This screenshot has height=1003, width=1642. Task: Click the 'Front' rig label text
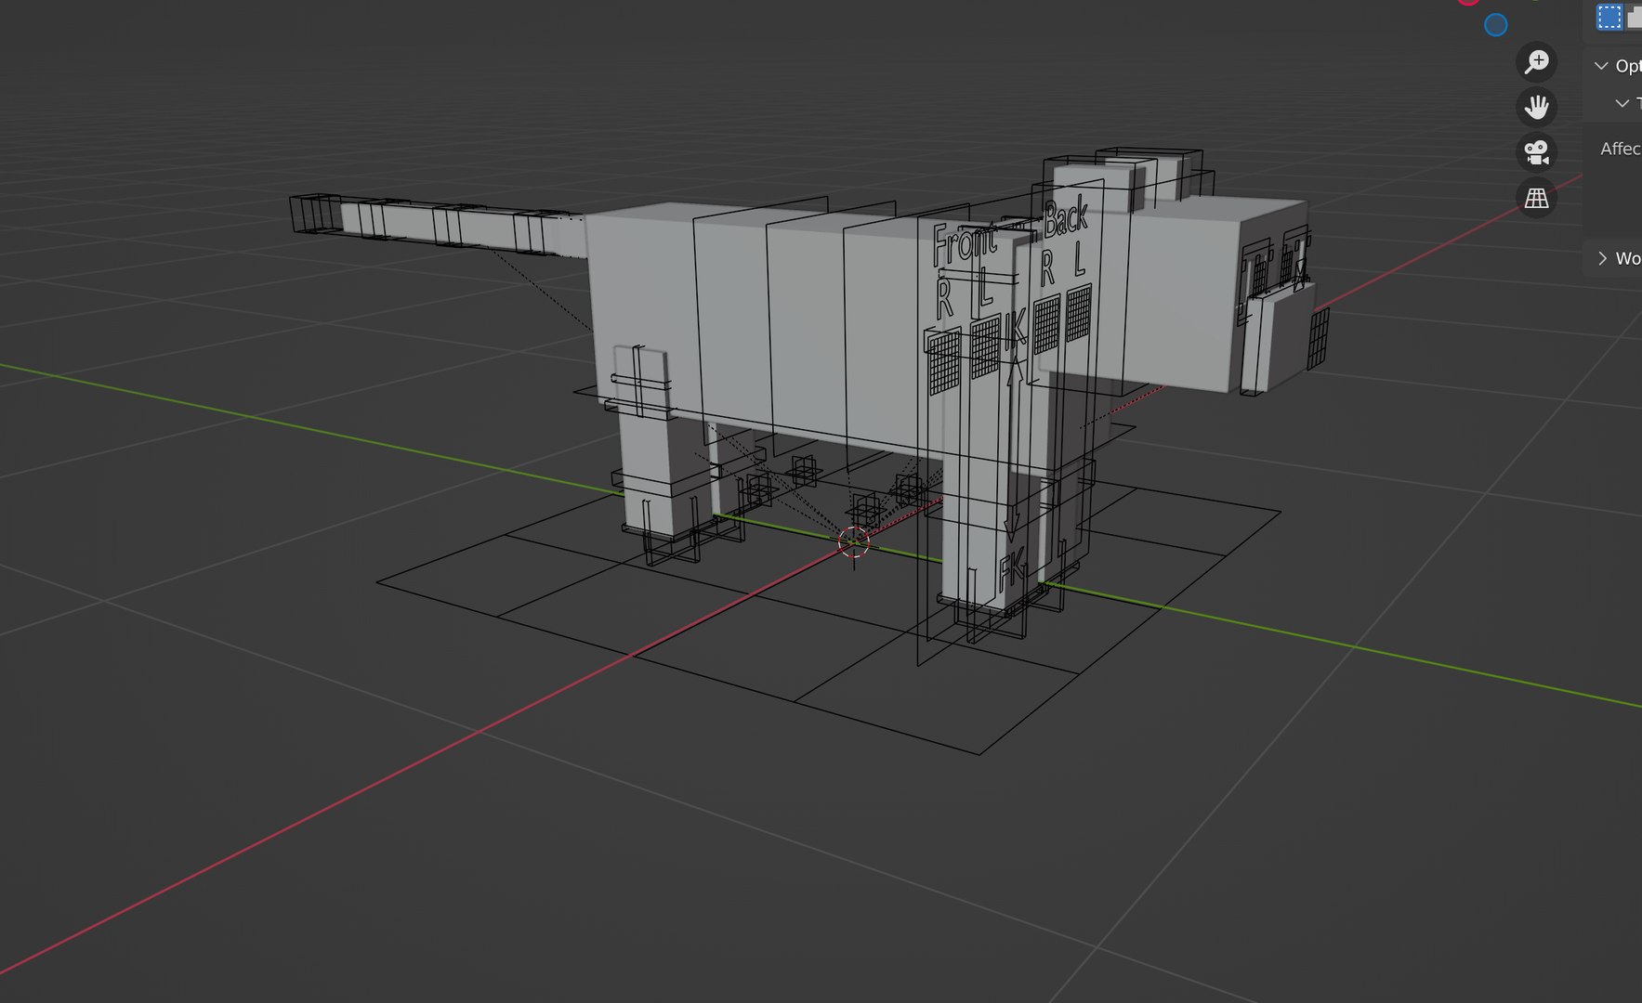pyautogui.click(x=965, y=243)
